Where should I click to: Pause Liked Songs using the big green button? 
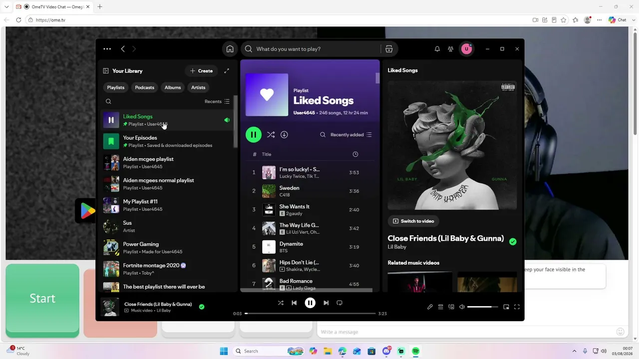click(254, 135)
